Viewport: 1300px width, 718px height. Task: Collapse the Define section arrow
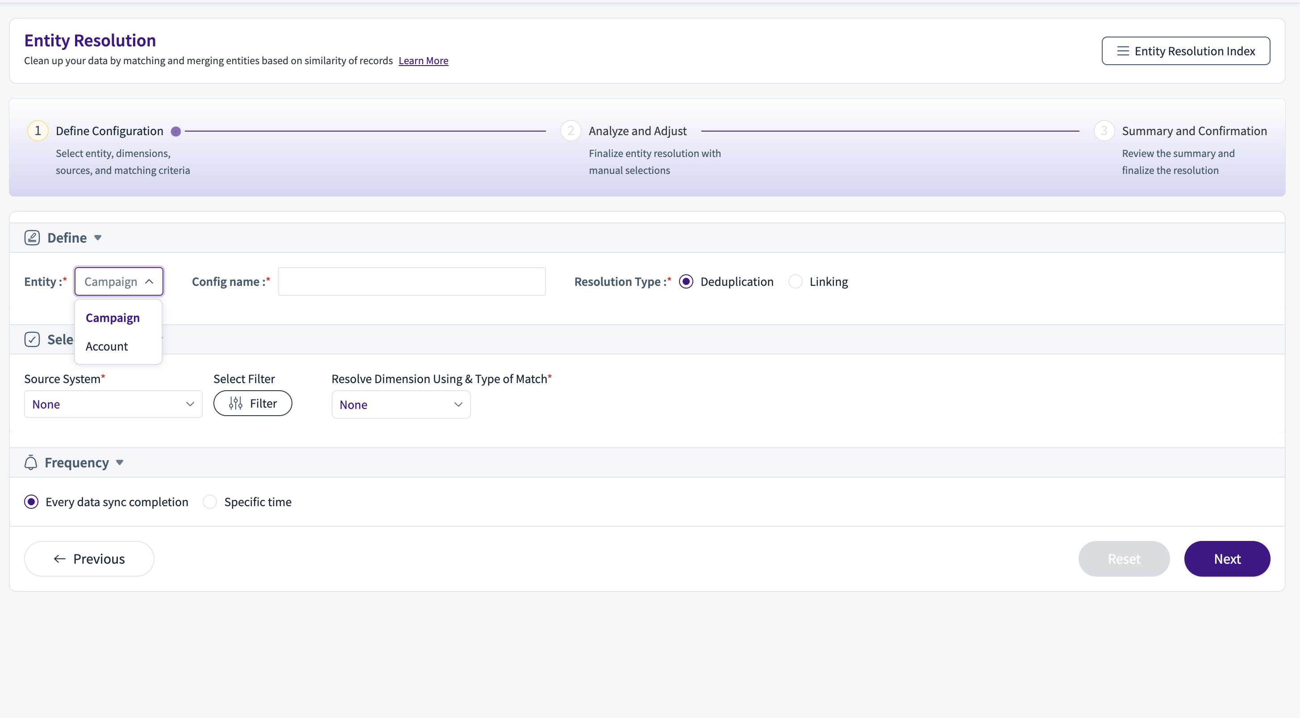(98, 238)
